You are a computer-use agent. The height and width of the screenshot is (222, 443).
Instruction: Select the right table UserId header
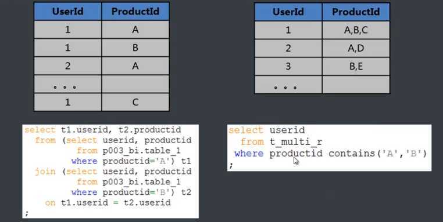[x=288, y=12]
